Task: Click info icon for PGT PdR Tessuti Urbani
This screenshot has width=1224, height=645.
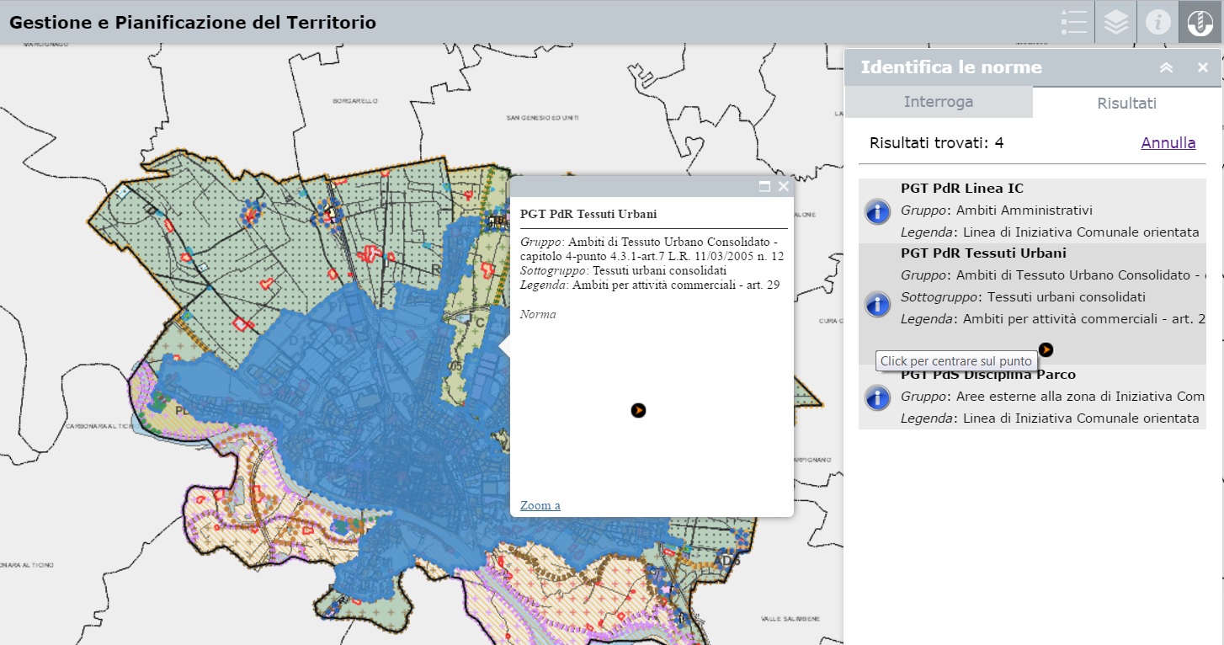Action: [877, 304]
